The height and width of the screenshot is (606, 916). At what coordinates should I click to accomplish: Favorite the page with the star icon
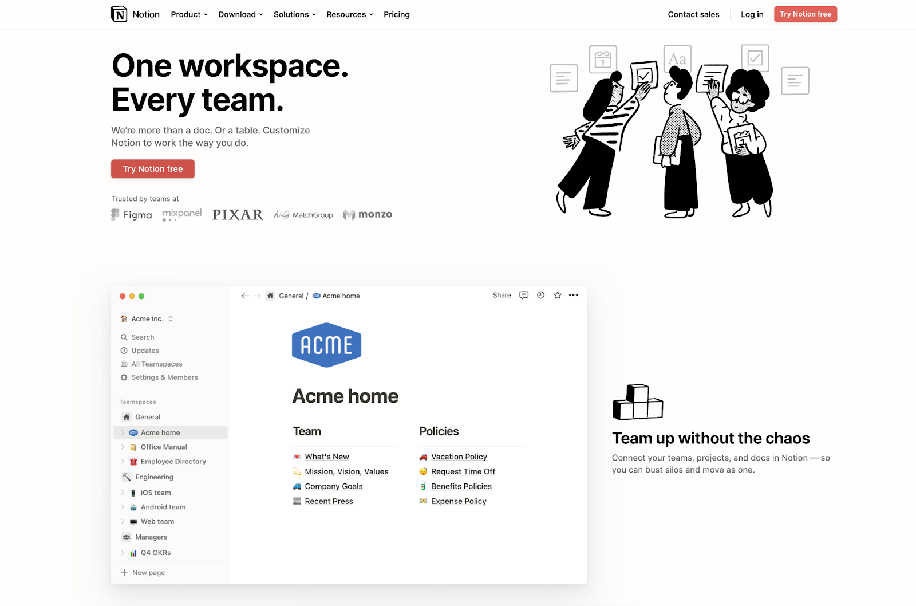tap(558, 296)
